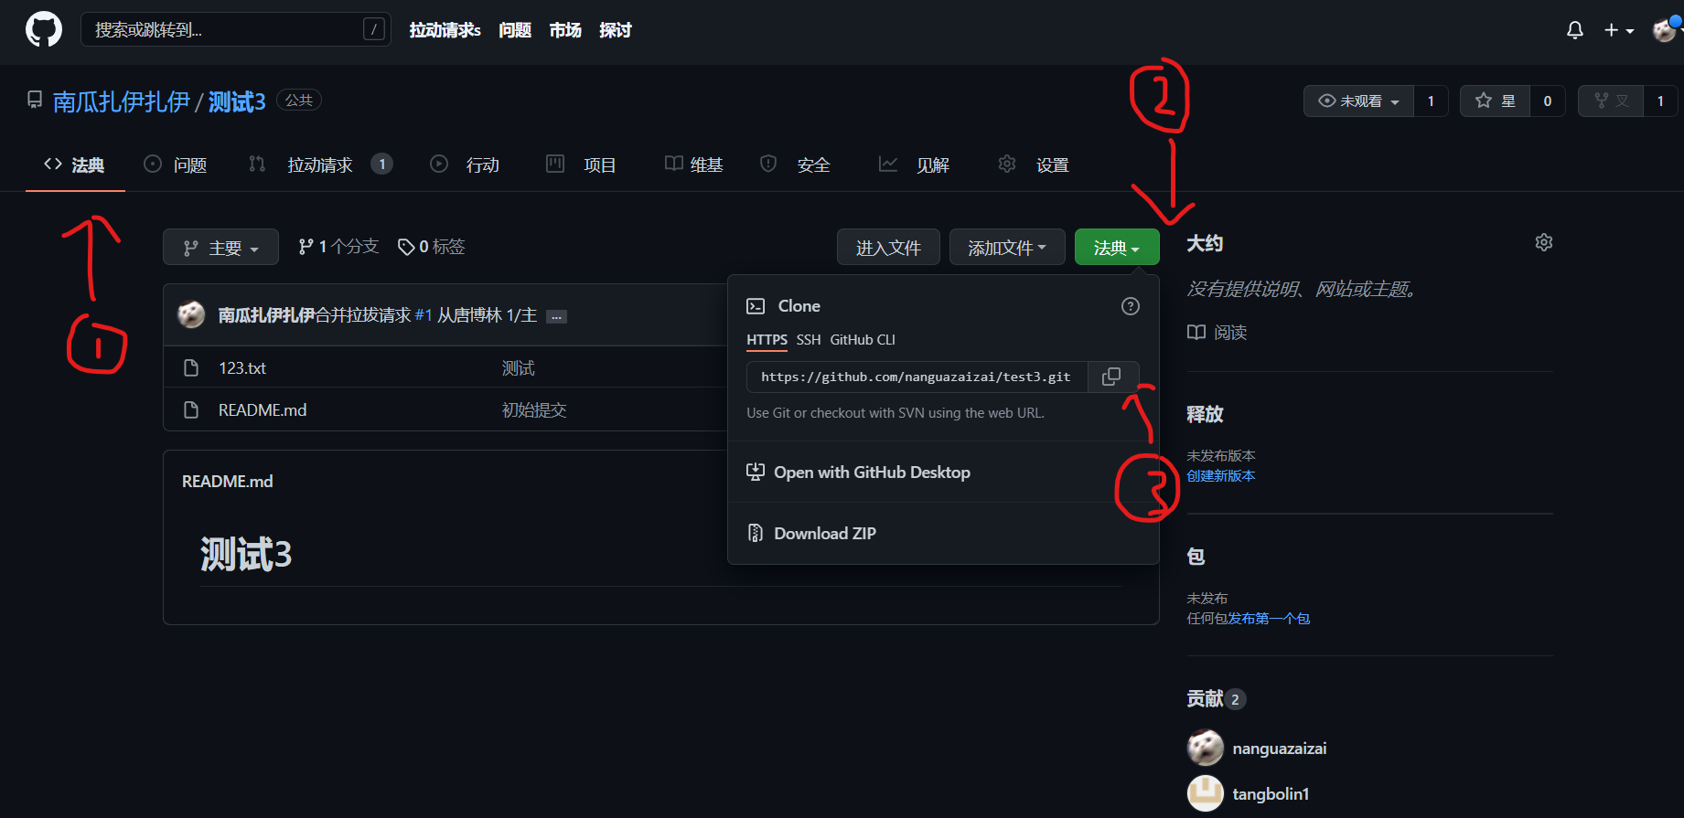Open the 添加文件 dropdown

point(1007,247)
